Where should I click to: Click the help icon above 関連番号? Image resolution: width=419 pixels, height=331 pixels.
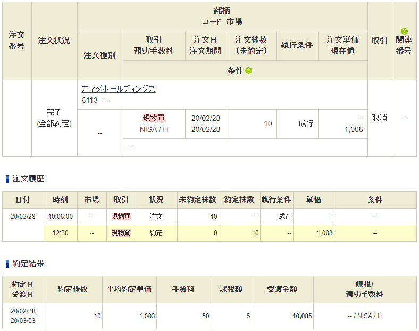point(404,31)
